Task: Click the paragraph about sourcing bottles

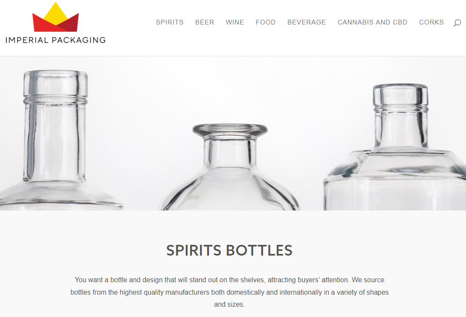Action: pyautogui.click(x=230, y=292)
